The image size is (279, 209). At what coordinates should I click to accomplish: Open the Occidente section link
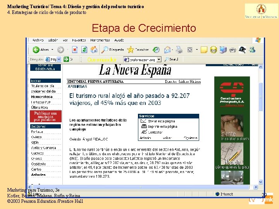[38, 164]
